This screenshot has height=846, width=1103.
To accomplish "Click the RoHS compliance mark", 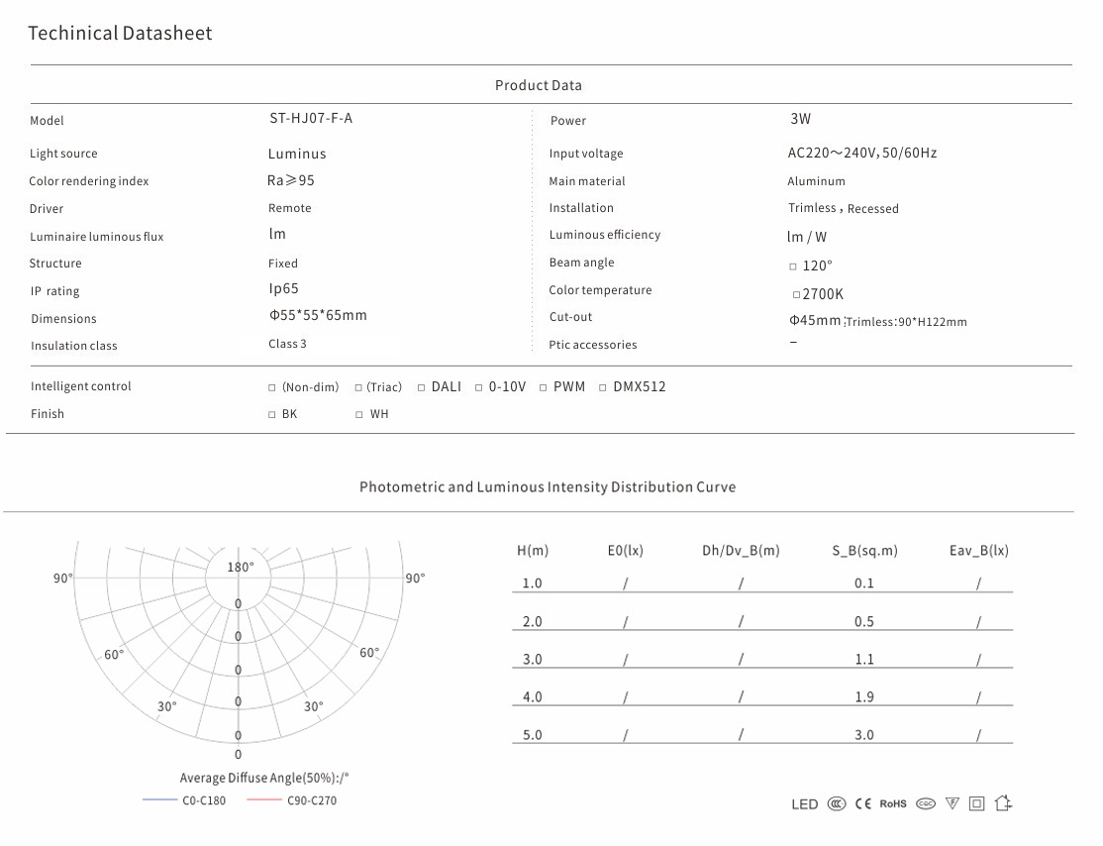I will (893, 804).
